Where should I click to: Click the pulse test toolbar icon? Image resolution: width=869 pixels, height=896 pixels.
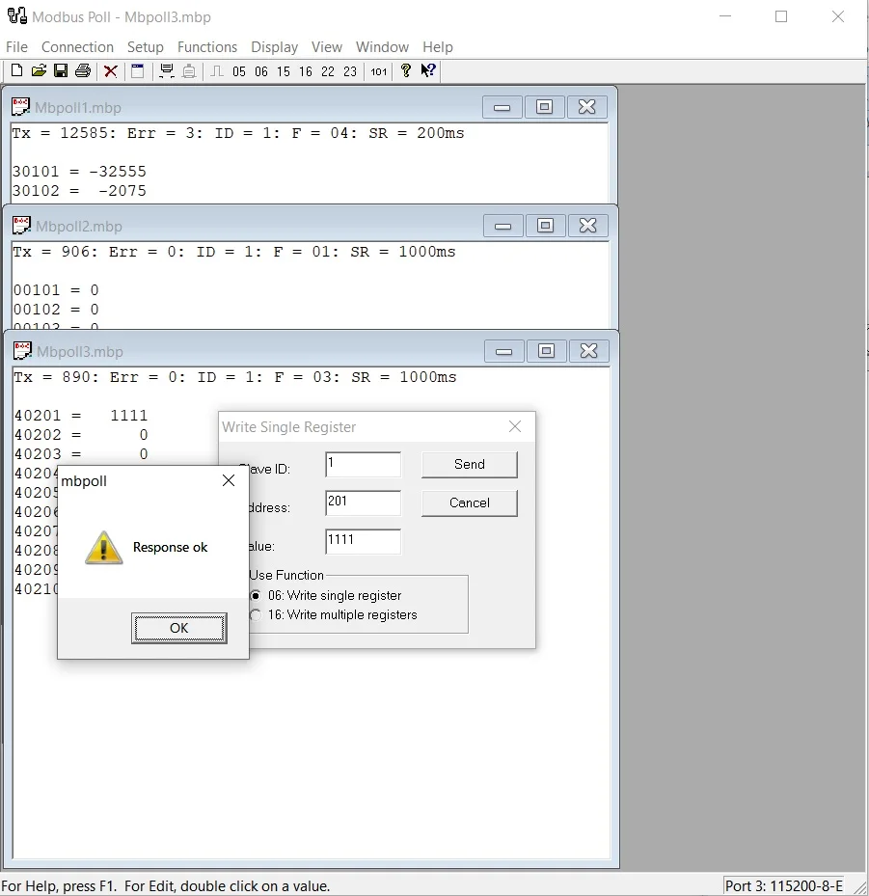click(217, 70)
